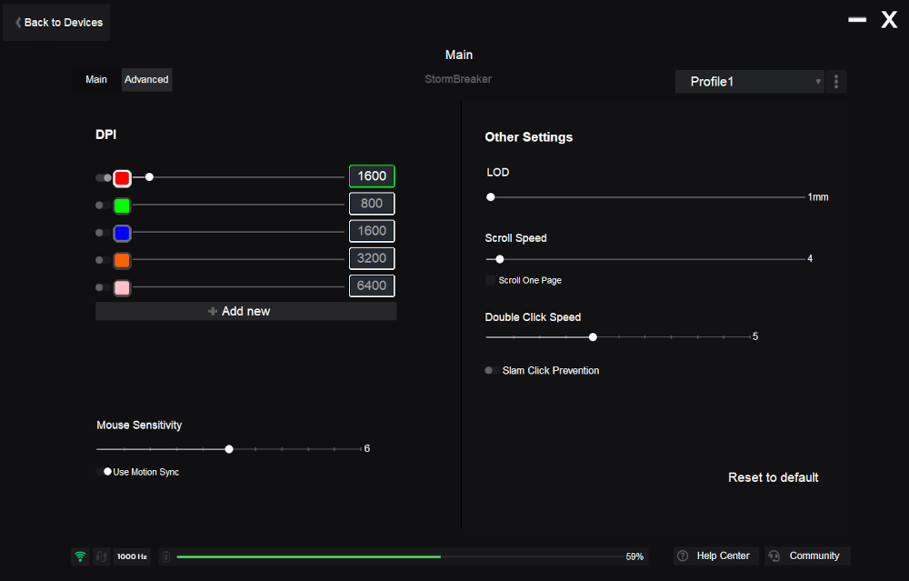
Task: Edit the blue stage 1600 DPI field
Action: [x=372, y=231]
